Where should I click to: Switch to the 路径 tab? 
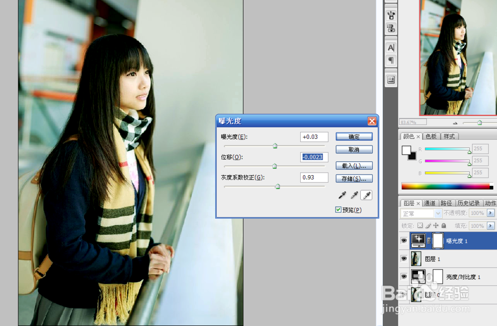[446, 203]
